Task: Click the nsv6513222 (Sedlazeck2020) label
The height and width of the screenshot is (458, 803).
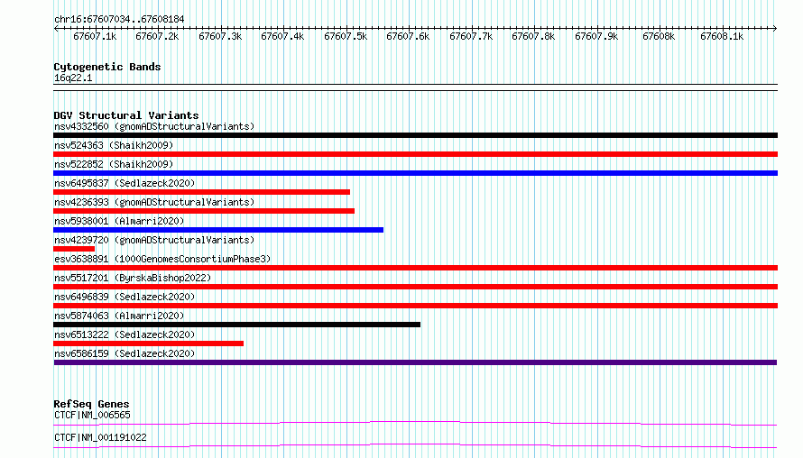Action: point(125,334)
